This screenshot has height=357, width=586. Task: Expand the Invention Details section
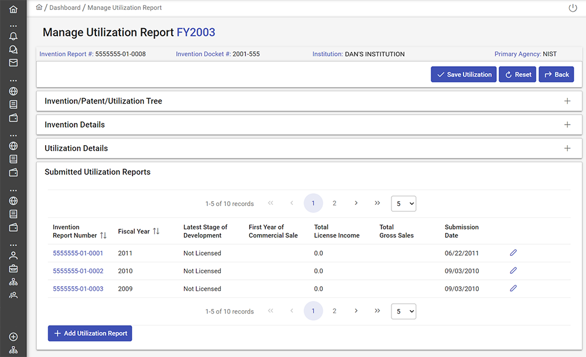[x=567, y=125]
